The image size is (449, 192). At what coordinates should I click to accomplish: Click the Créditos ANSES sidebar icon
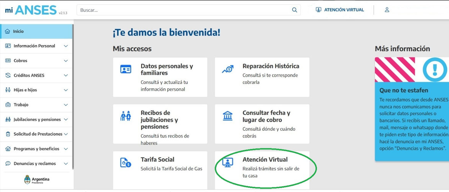[x=8, y=76]
